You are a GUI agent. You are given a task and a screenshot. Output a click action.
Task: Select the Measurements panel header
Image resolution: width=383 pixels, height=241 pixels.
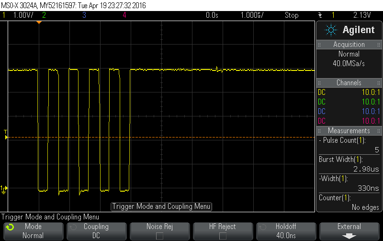[349, 131]
